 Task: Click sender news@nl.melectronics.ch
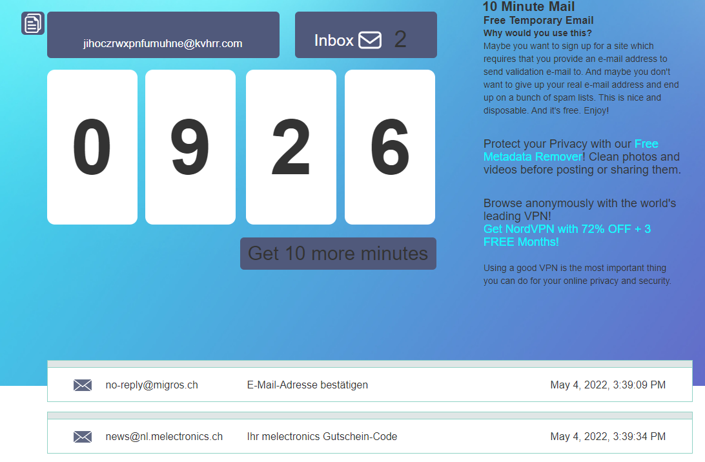tap(164, 437)
